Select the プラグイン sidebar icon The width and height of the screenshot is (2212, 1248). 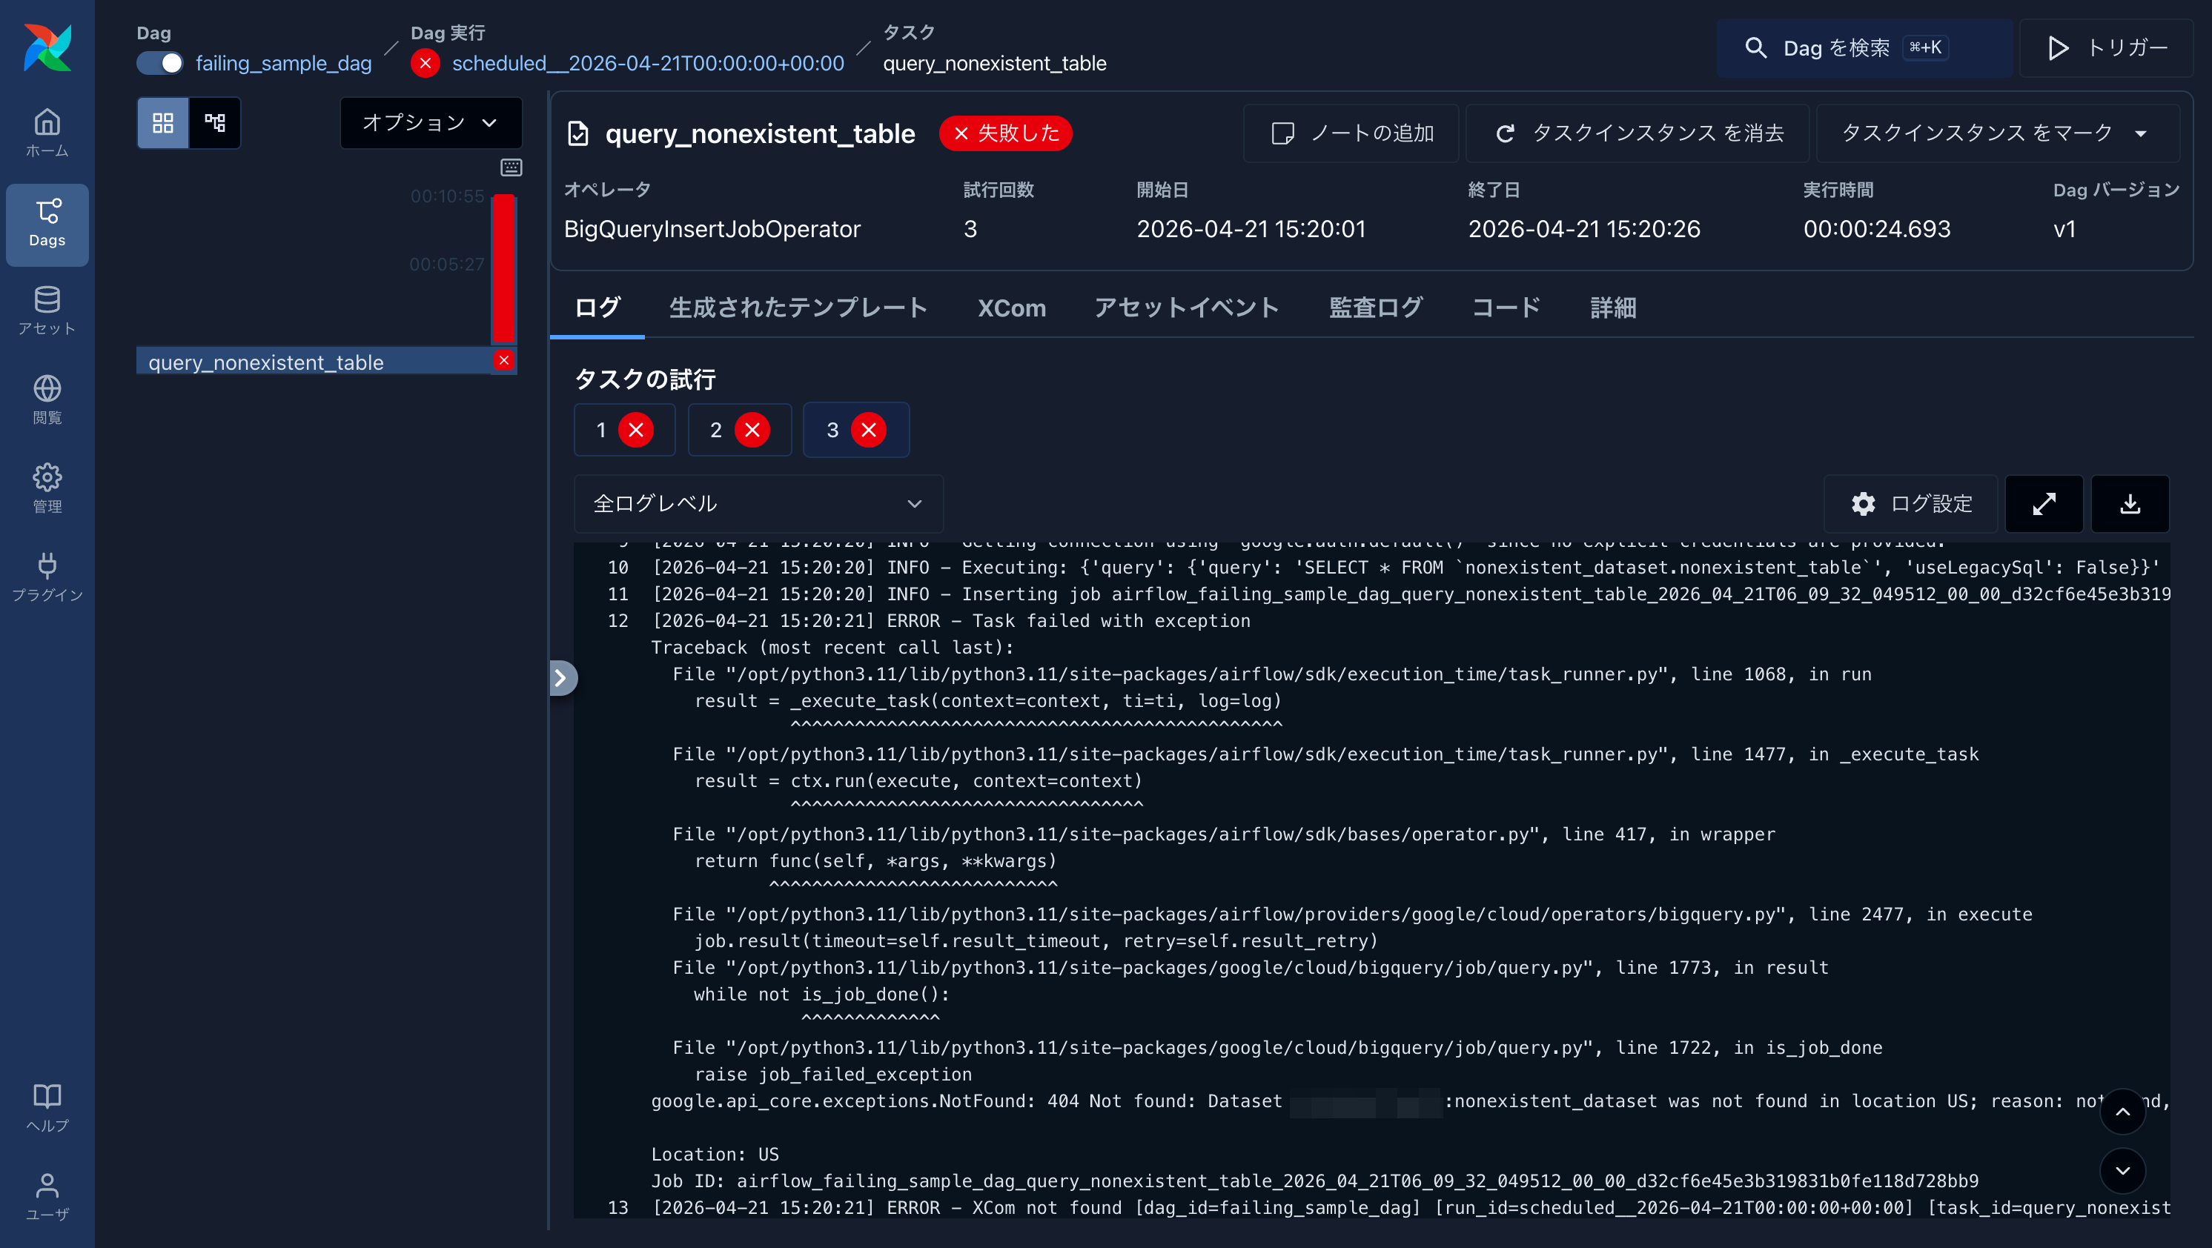[x=47, y=575]
